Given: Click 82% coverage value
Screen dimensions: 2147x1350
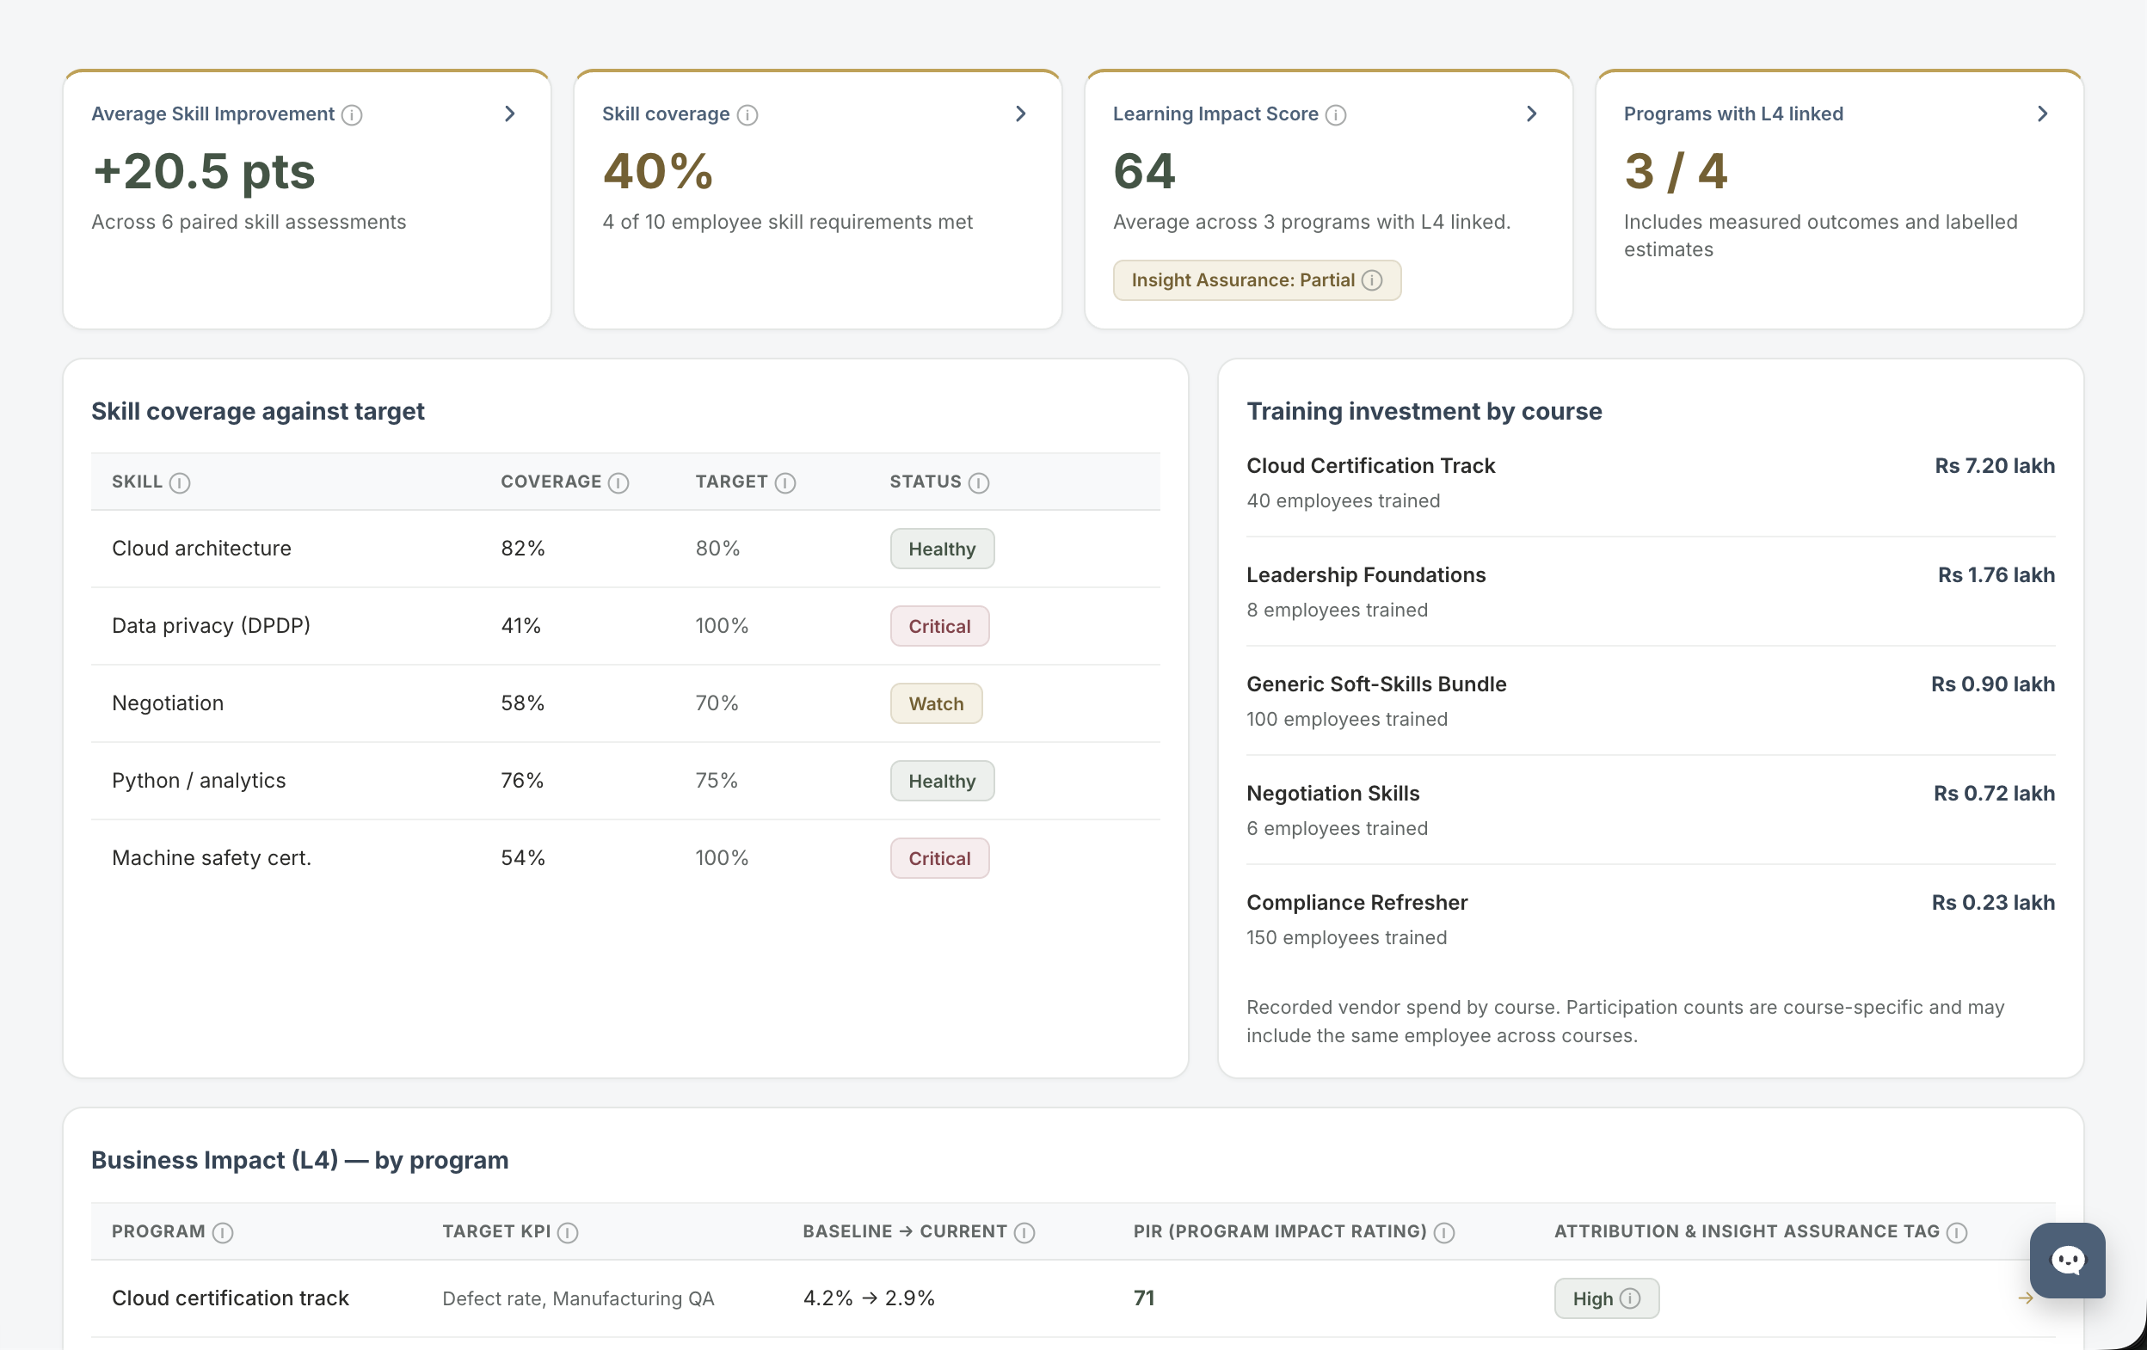Looking at the screenshot, I should point(522,548).
